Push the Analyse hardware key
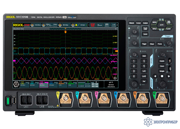The width and height of the screenshot is (180, 129). tap(145, 23)
